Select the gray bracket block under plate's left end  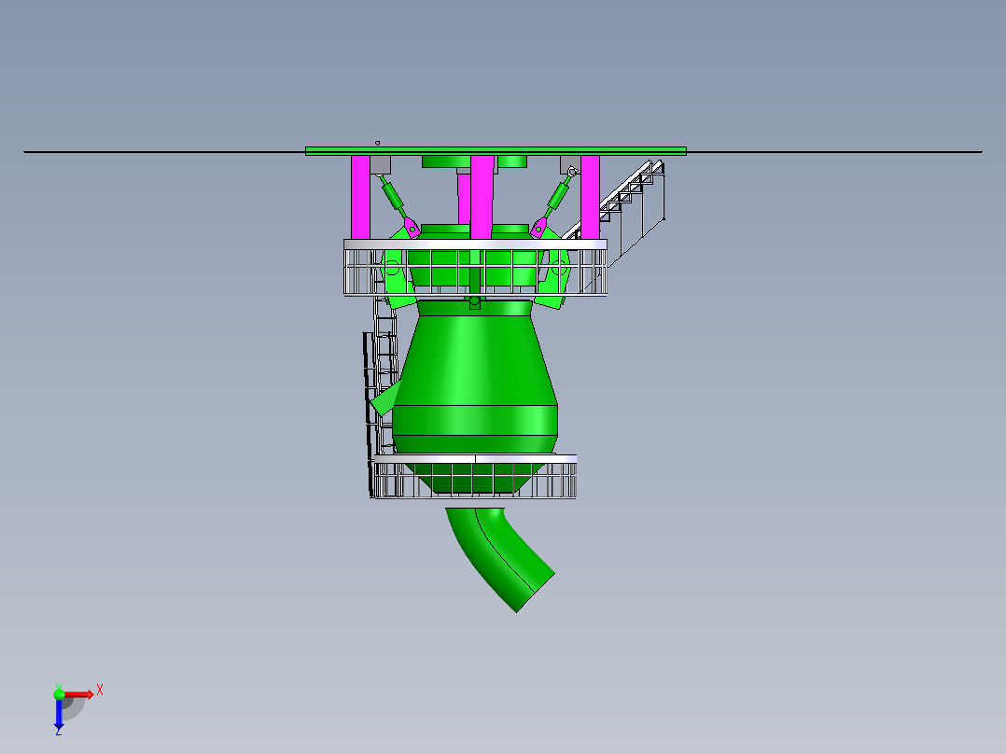coord(381,165)
